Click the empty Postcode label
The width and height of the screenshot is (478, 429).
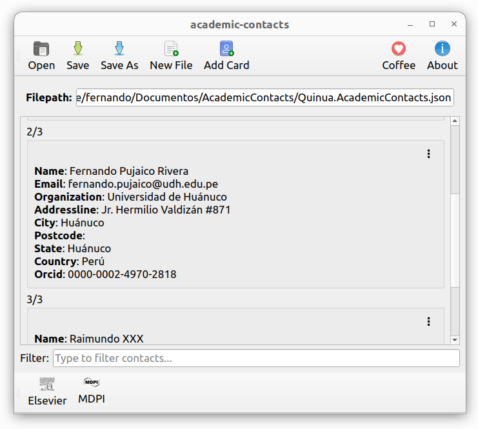[x=59, y=235]
